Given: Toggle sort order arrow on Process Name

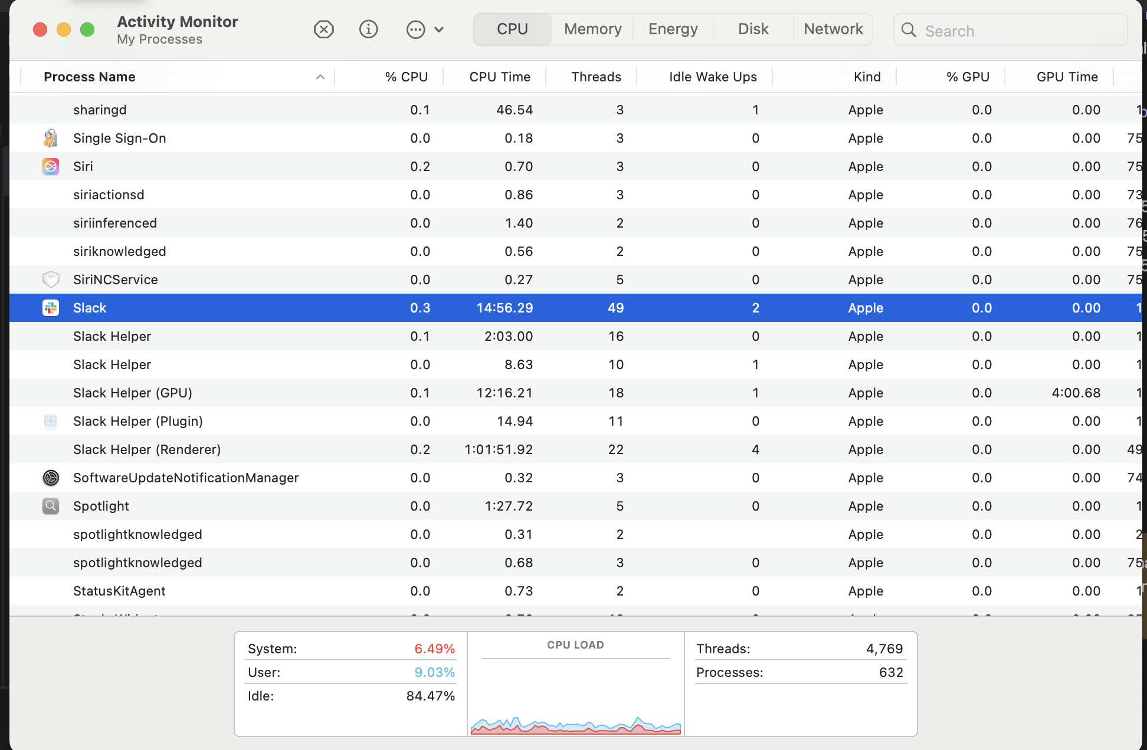Looking at the screenshot, I should point(320,77).
